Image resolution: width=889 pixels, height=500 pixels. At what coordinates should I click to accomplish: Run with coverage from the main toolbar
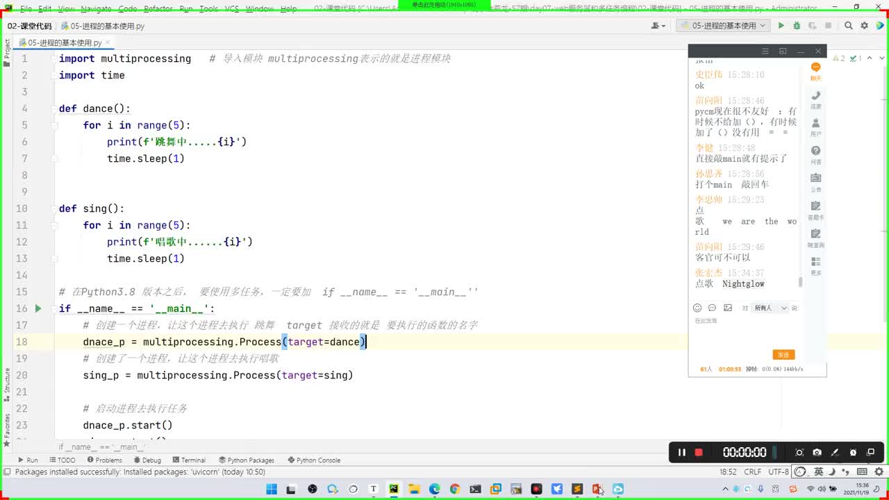[x=812, y=26]
